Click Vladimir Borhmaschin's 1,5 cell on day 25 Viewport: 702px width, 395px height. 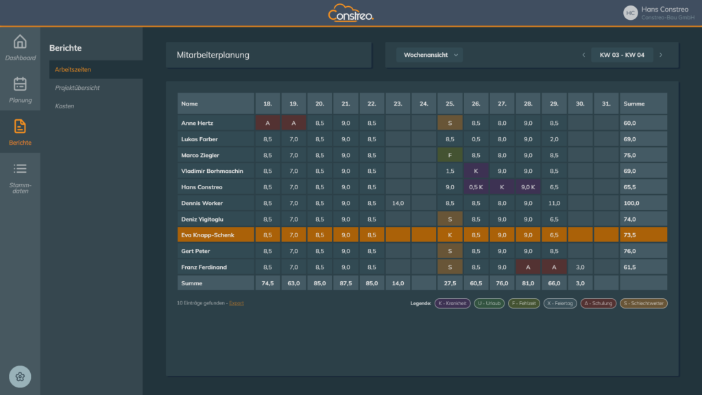(450, 171)
